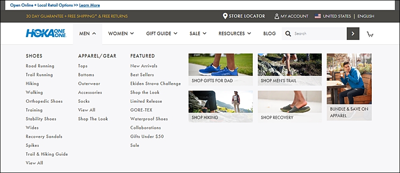Screen dimensions: 400x173
Task: Collapse the MEN menu
Action: click(88, 34)
